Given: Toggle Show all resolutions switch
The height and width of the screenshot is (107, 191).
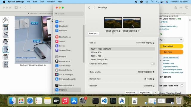Looking at the screenshot, I should click(x=153, y=64).
